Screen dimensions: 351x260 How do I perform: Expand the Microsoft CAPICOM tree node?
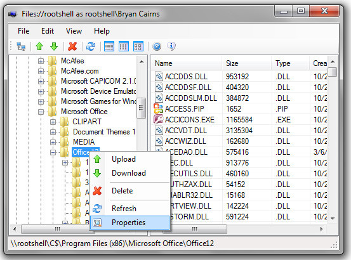pos(41,81)
